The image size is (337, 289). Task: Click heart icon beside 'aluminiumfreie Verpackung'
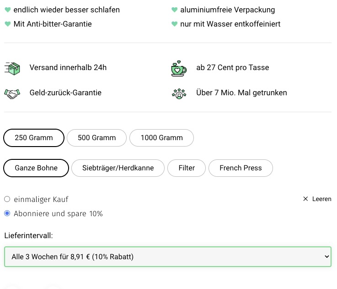coord(174,10)
